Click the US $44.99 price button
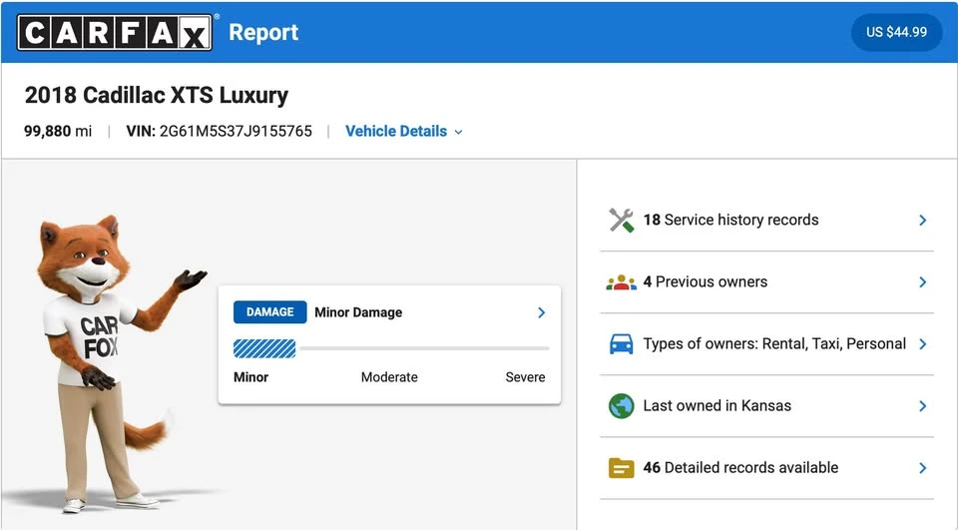The width and height of the screenshot is (958, 530). pyautogui.click(x=896, y=32)
